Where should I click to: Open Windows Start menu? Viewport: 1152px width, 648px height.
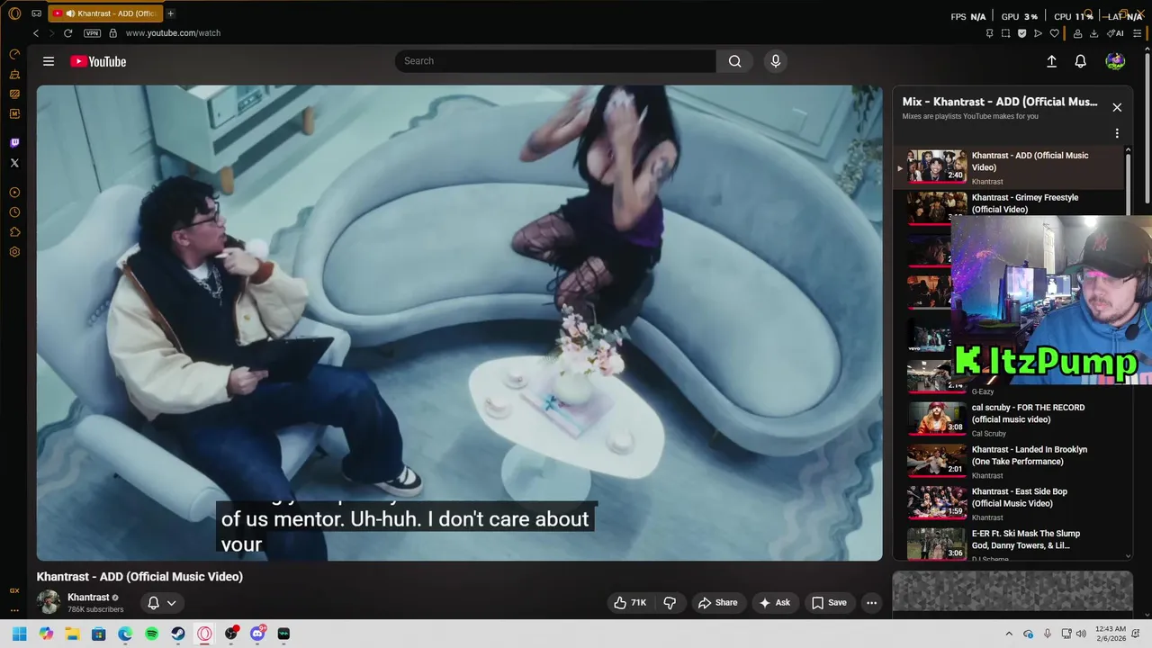(20, 634)
